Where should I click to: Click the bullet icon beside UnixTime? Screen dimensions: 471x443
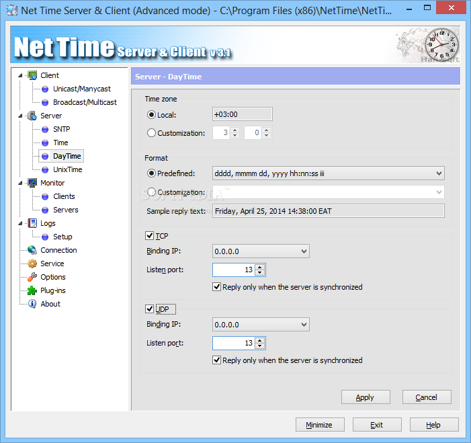click(45, 169)
